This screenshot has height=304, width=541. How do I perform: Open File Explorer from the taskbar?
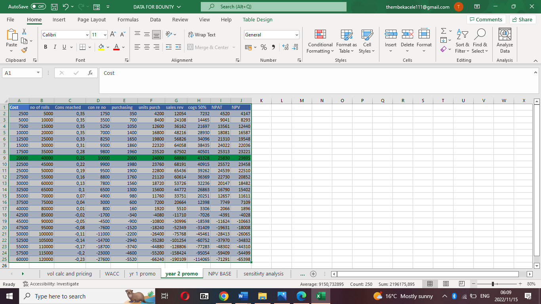click(262, 296)
